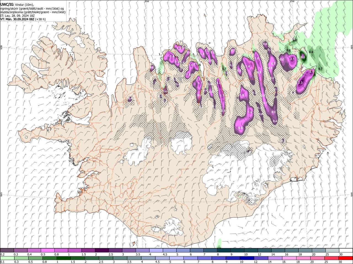Choose the dark teal 8–9 snow swatch
Screen dimensions: 353x264
(x=224, y=250)
